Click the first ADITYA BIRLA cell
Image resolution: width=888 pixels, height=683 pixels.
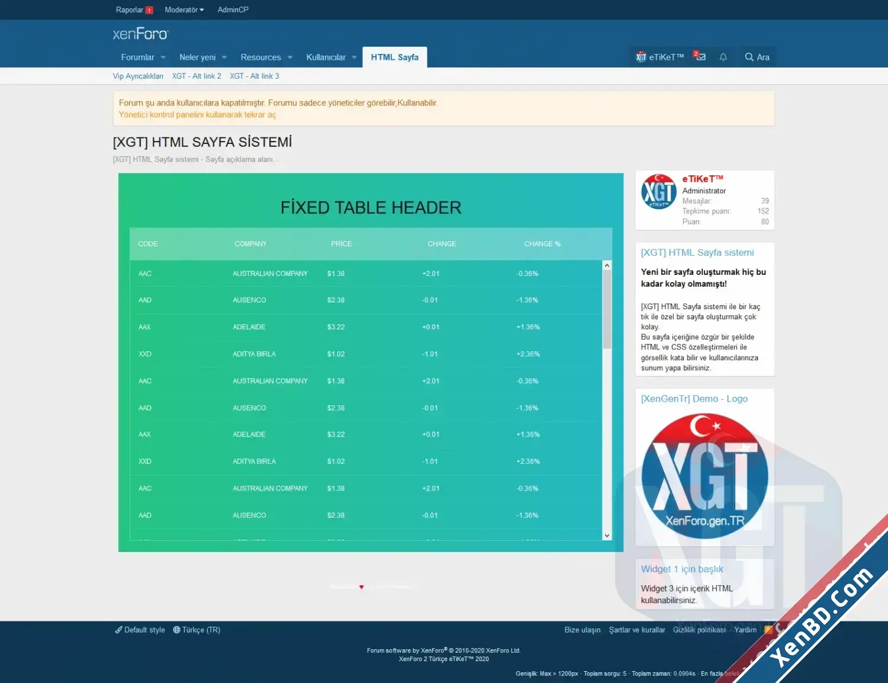254,354
